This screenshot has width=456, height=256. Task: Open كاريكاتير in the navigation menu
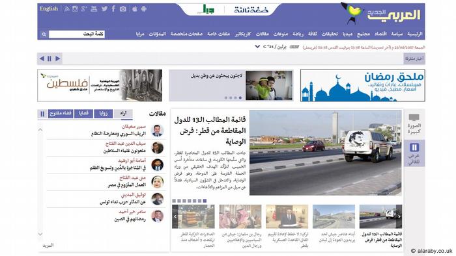[243, 34]
